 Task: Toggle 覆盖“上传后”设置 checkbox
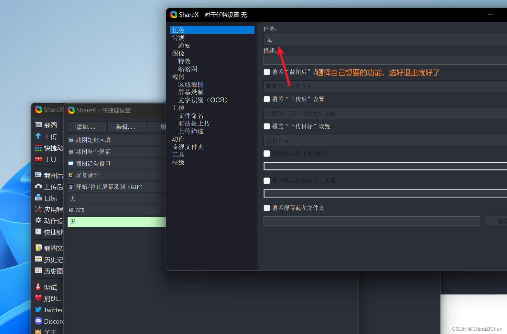(x=267, y=99)
